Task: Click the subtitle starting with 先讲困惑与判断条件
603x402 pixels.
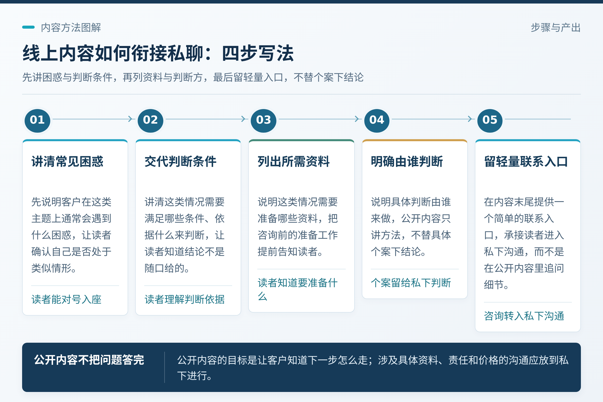Action: [193, 77]
